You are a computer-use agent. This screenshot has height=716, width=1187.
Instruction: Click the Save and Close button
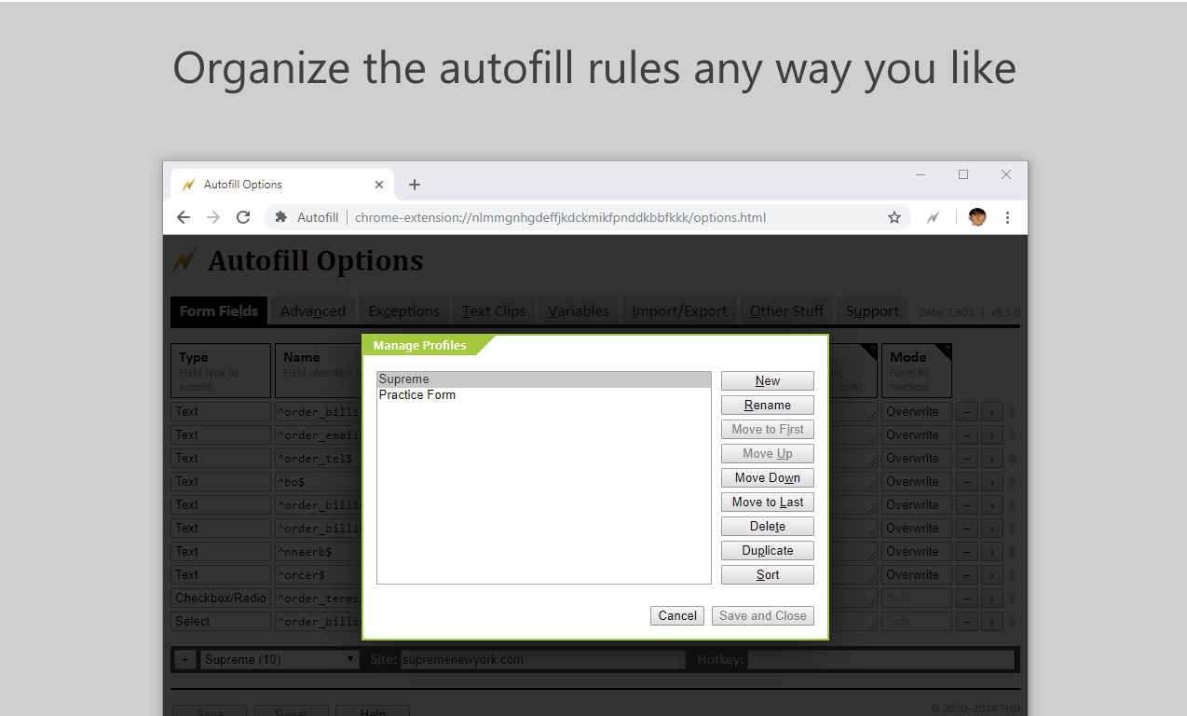pos(763,615)
